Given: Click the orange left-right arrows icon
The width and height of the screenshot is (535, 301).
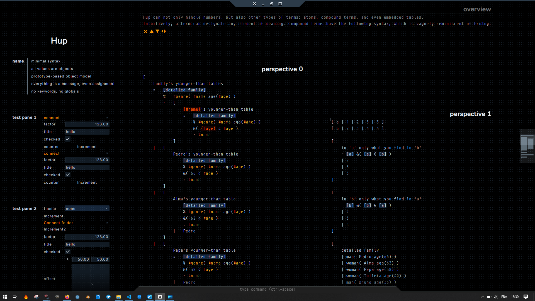Looking at the screenshot, I should click(x=164, y=31).
